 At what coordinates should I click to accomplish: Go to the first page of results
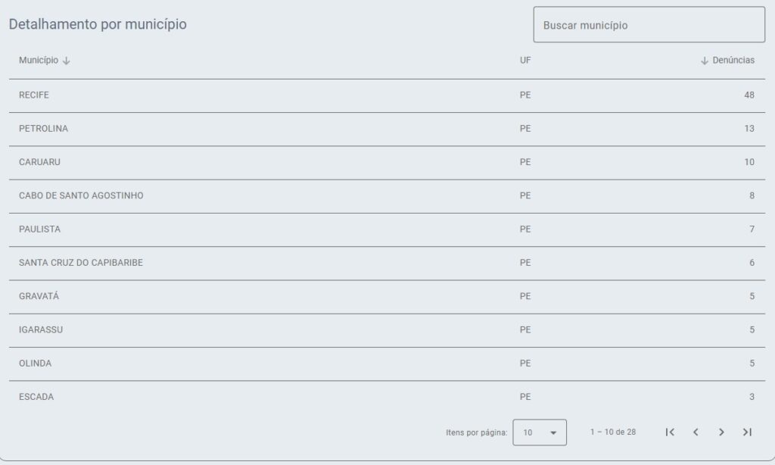coord(670,432)
